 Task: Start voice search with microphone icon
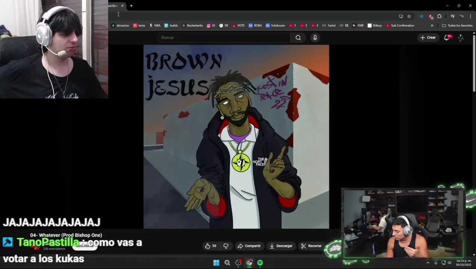tap(315, 37)
